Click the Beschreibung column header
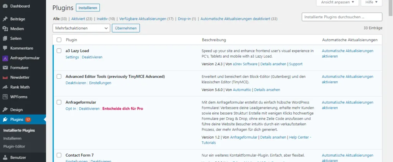Image resolution: width=393 pixels, height=162 pixels. click(214, 40)
